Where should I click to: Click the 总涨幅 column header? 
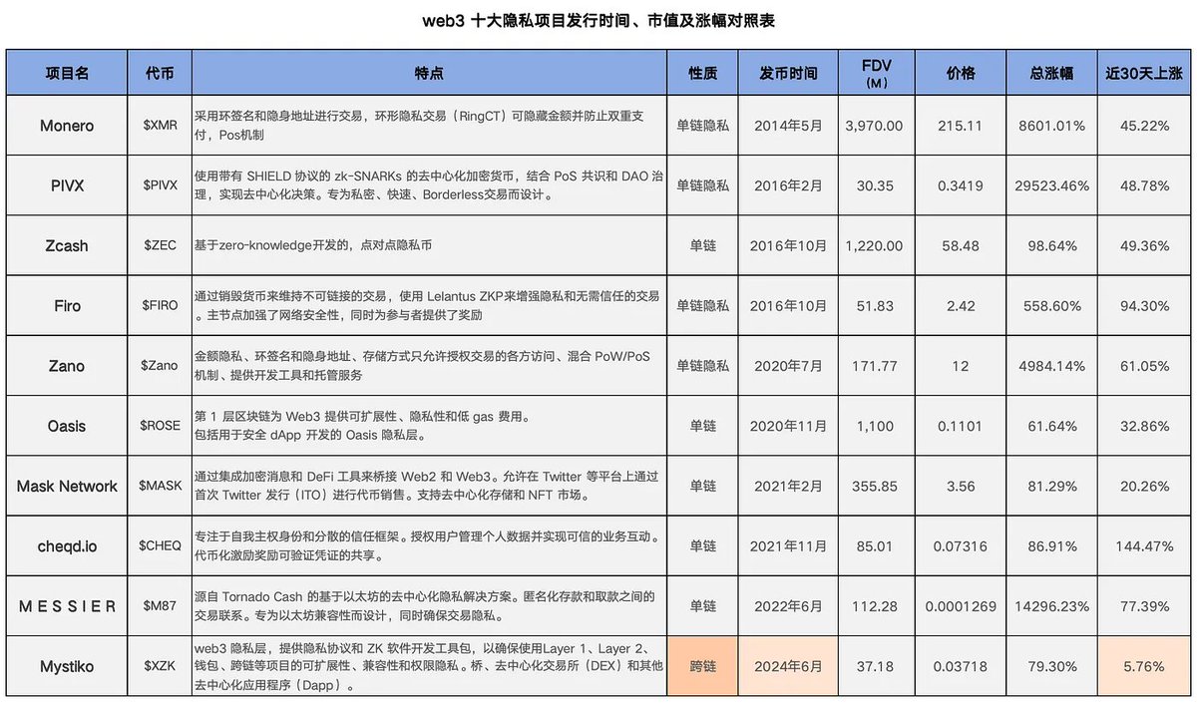point(1051,73)
